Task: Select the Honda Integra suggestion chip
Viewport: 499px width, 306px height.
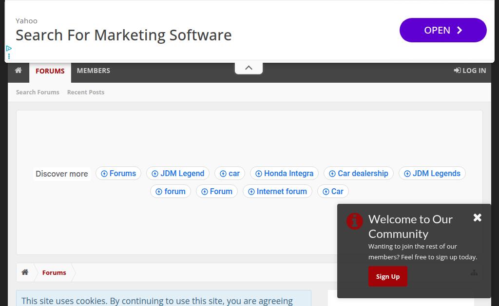Action: point(284,174)
